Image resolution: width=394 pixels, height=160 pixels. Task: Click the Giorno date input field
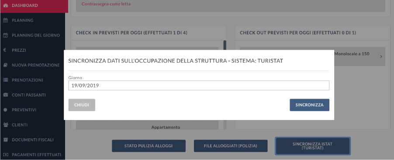click(x=199, y=86)
